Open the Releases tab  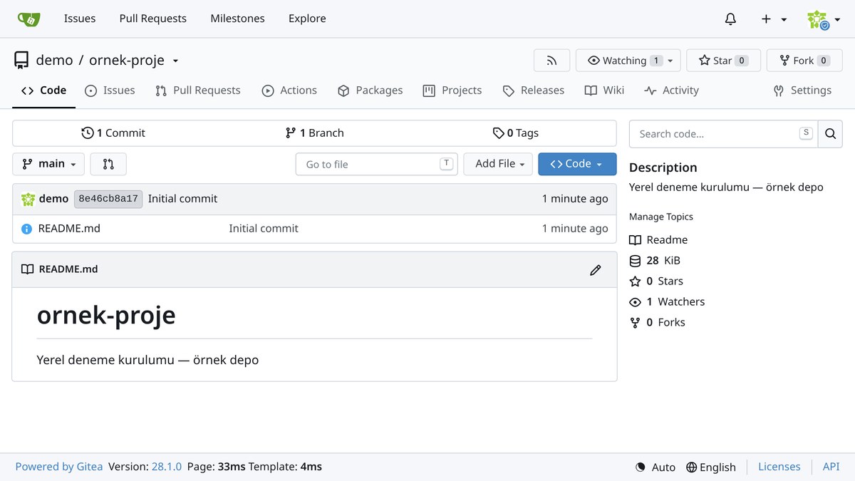[533, 90]
